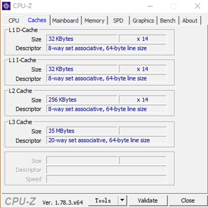Screen dimensions: 208x208
Task: Show the About tab
Action: (x=190, y=21)
